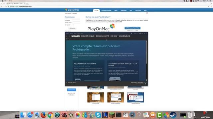The image size is (213, 119).
Task: Click the Steam page vertical scrollbar
Action: [x=146, y=61]
